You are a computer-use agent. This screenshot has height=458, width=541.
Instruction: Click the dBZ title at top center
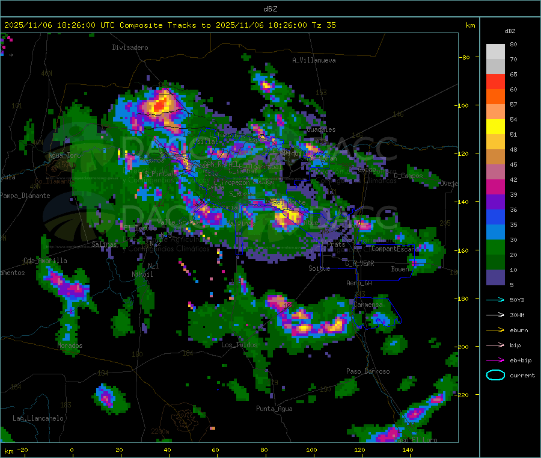pos(270,8)
